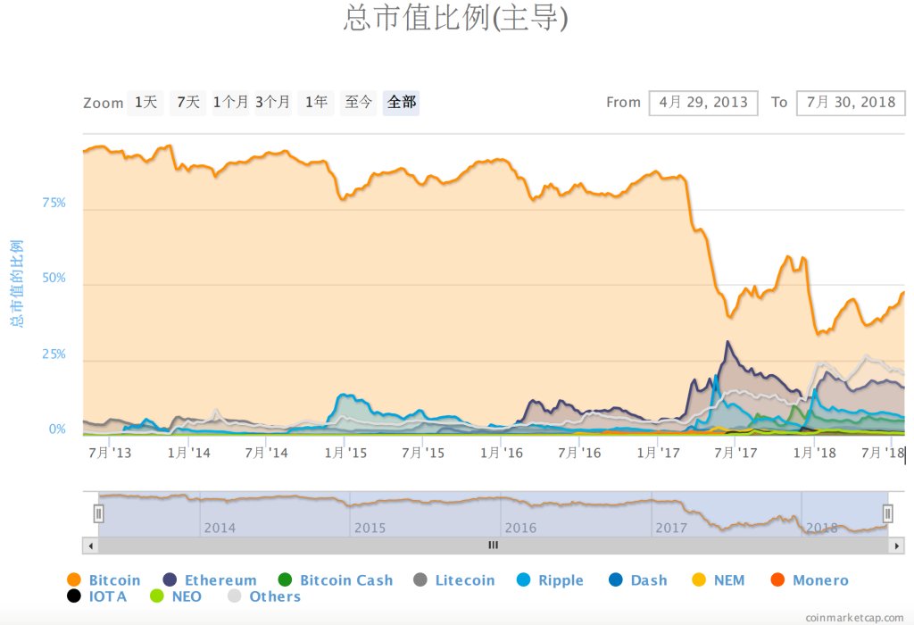Set zoom to 1年
Screen dimensions: 914x625
316,103
